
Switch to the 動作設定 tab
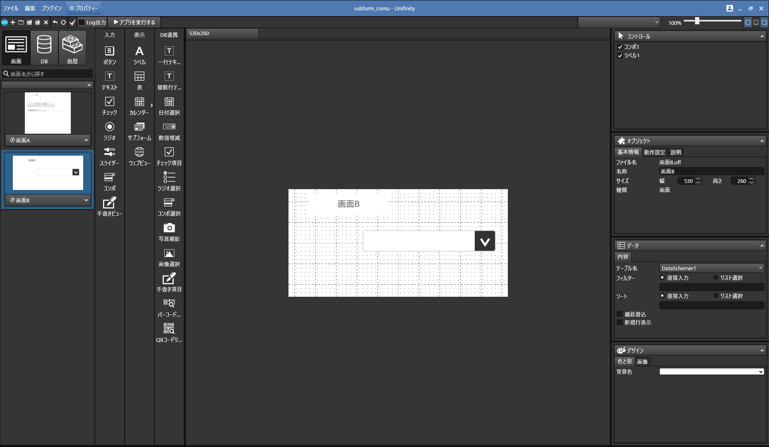[x=654, y=152]
